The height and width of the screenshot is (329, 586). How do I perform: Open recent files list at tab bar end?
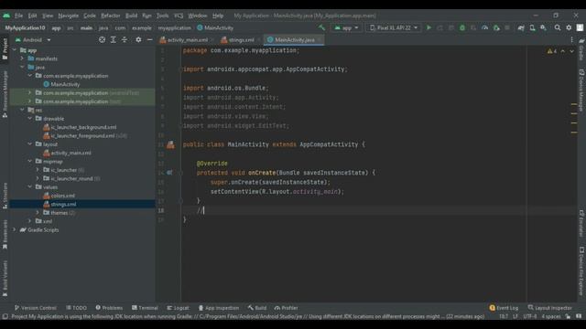tap(571, 40)
